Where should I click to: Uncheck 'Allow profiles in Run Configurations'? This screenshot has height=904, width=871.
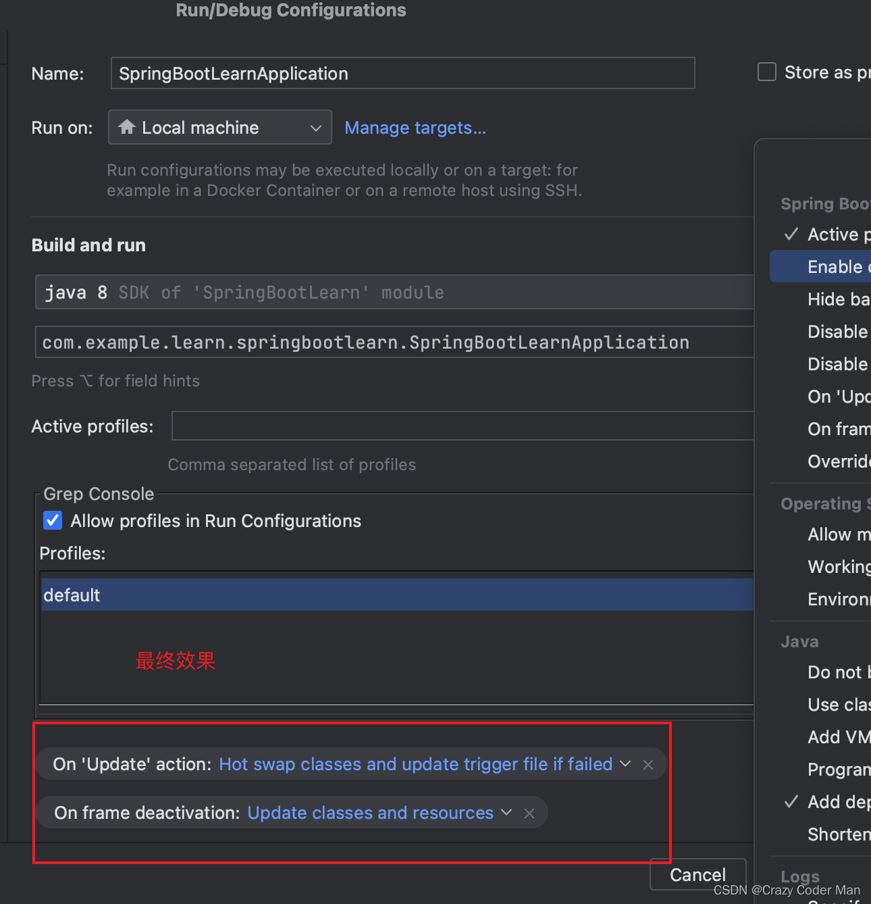pyautogui.click(x=52, y=520)
